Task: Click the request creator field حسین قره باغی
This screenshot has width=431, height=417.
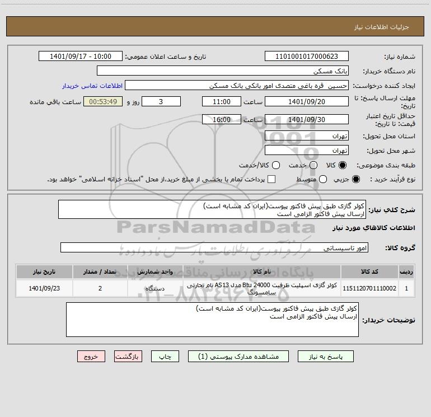Action: pyautogui.click(x=237, y=85)
